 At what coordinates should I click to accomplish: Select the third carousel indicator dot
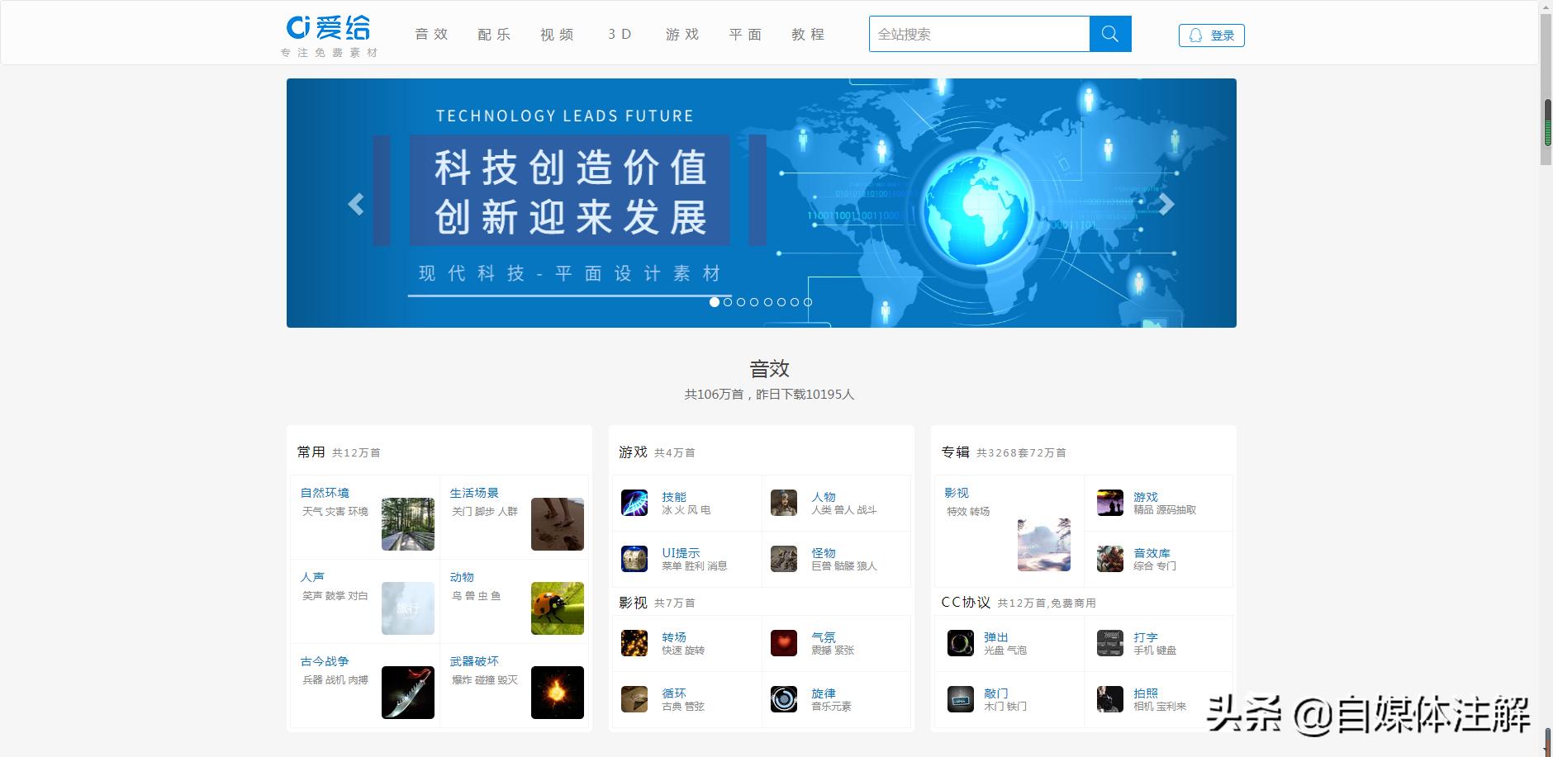point(742,302)
